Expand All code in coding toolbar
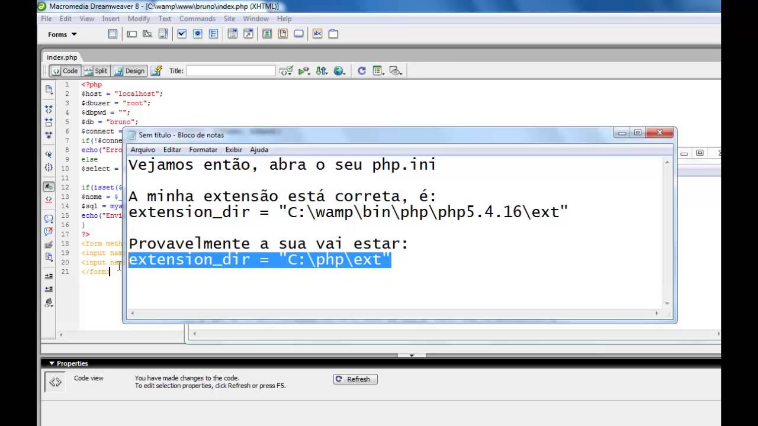Viewport: 758px width, 426px height. 49,135
